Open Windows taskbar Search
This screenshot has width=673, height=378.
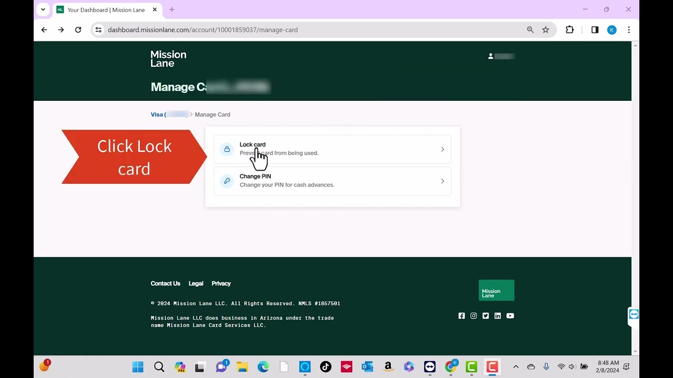pyautogui.click(x=159, y=367)
